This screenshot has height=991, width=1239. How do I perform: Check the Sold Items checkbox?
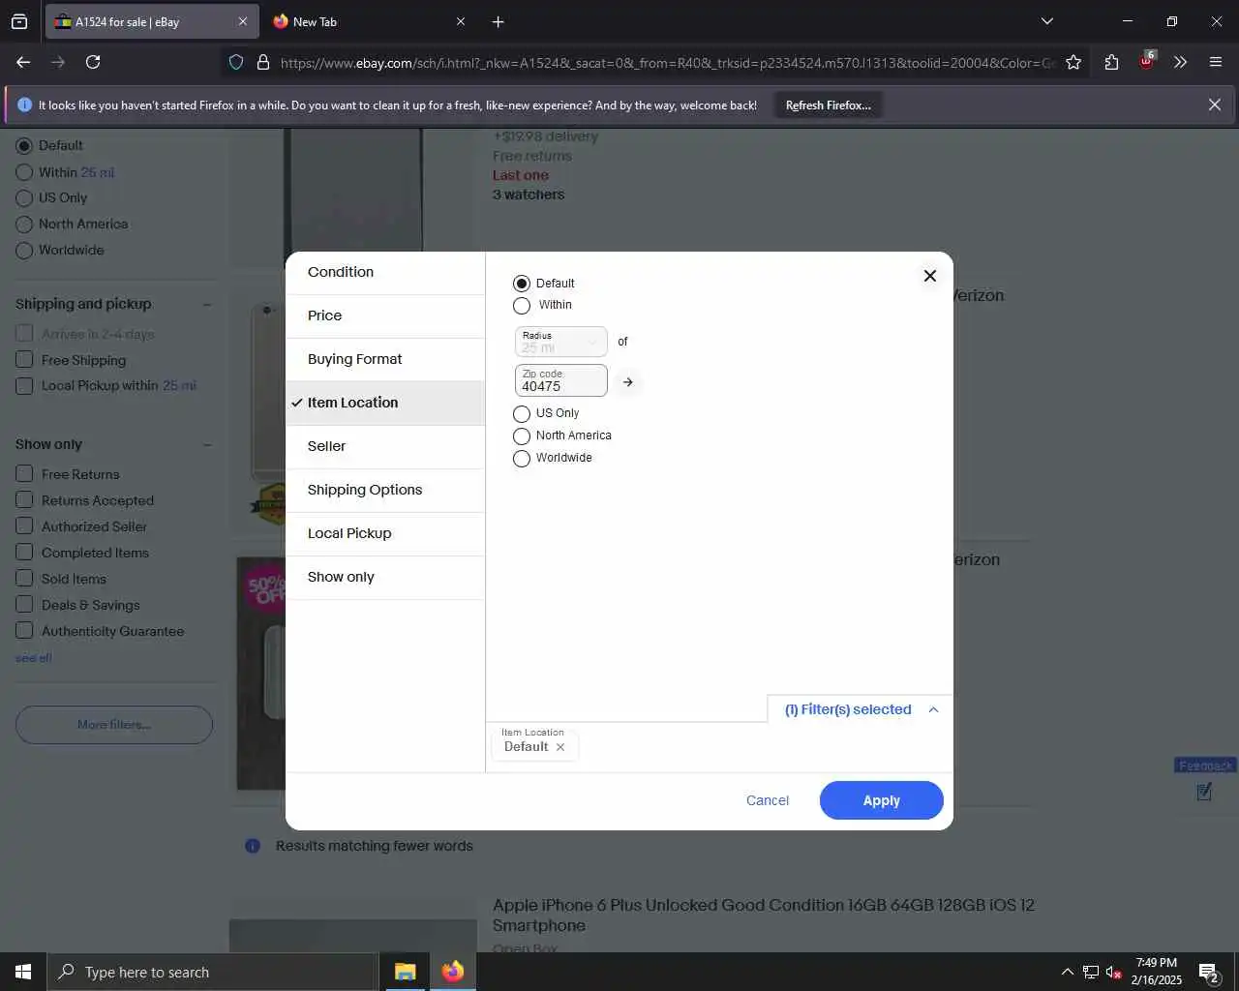point(24,579)
